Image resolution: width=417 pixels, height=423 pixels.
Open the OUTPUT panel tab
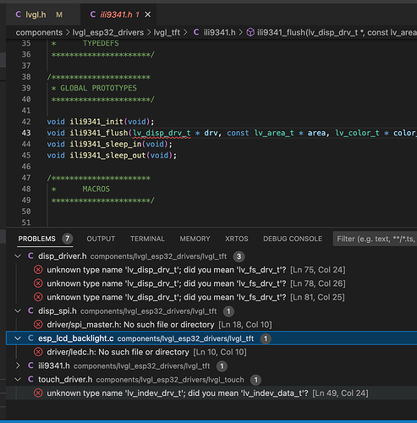(101, 239)
